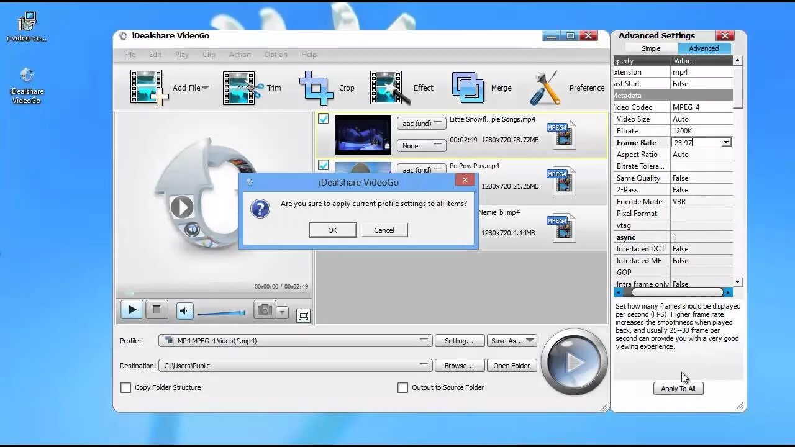The image size is (795, 447).
Task: Click the Video Codec MPEG-4 value
Action: [701, 107]
